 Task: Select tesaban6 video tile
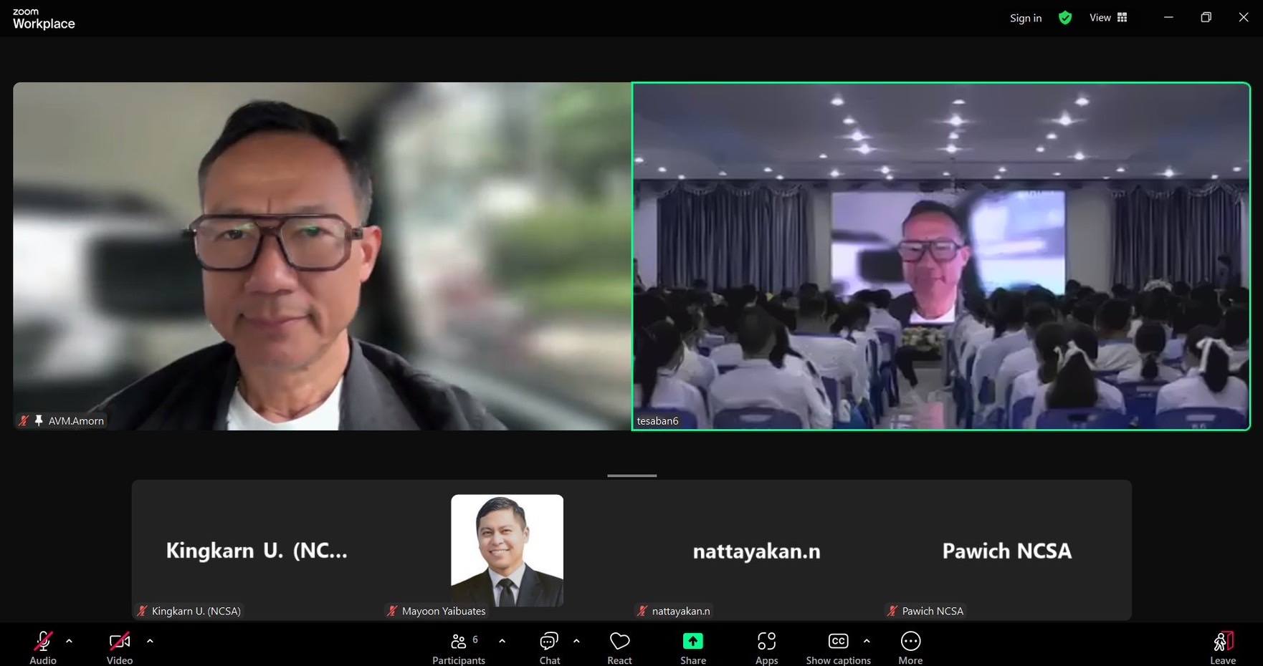(x=941, y=256)
